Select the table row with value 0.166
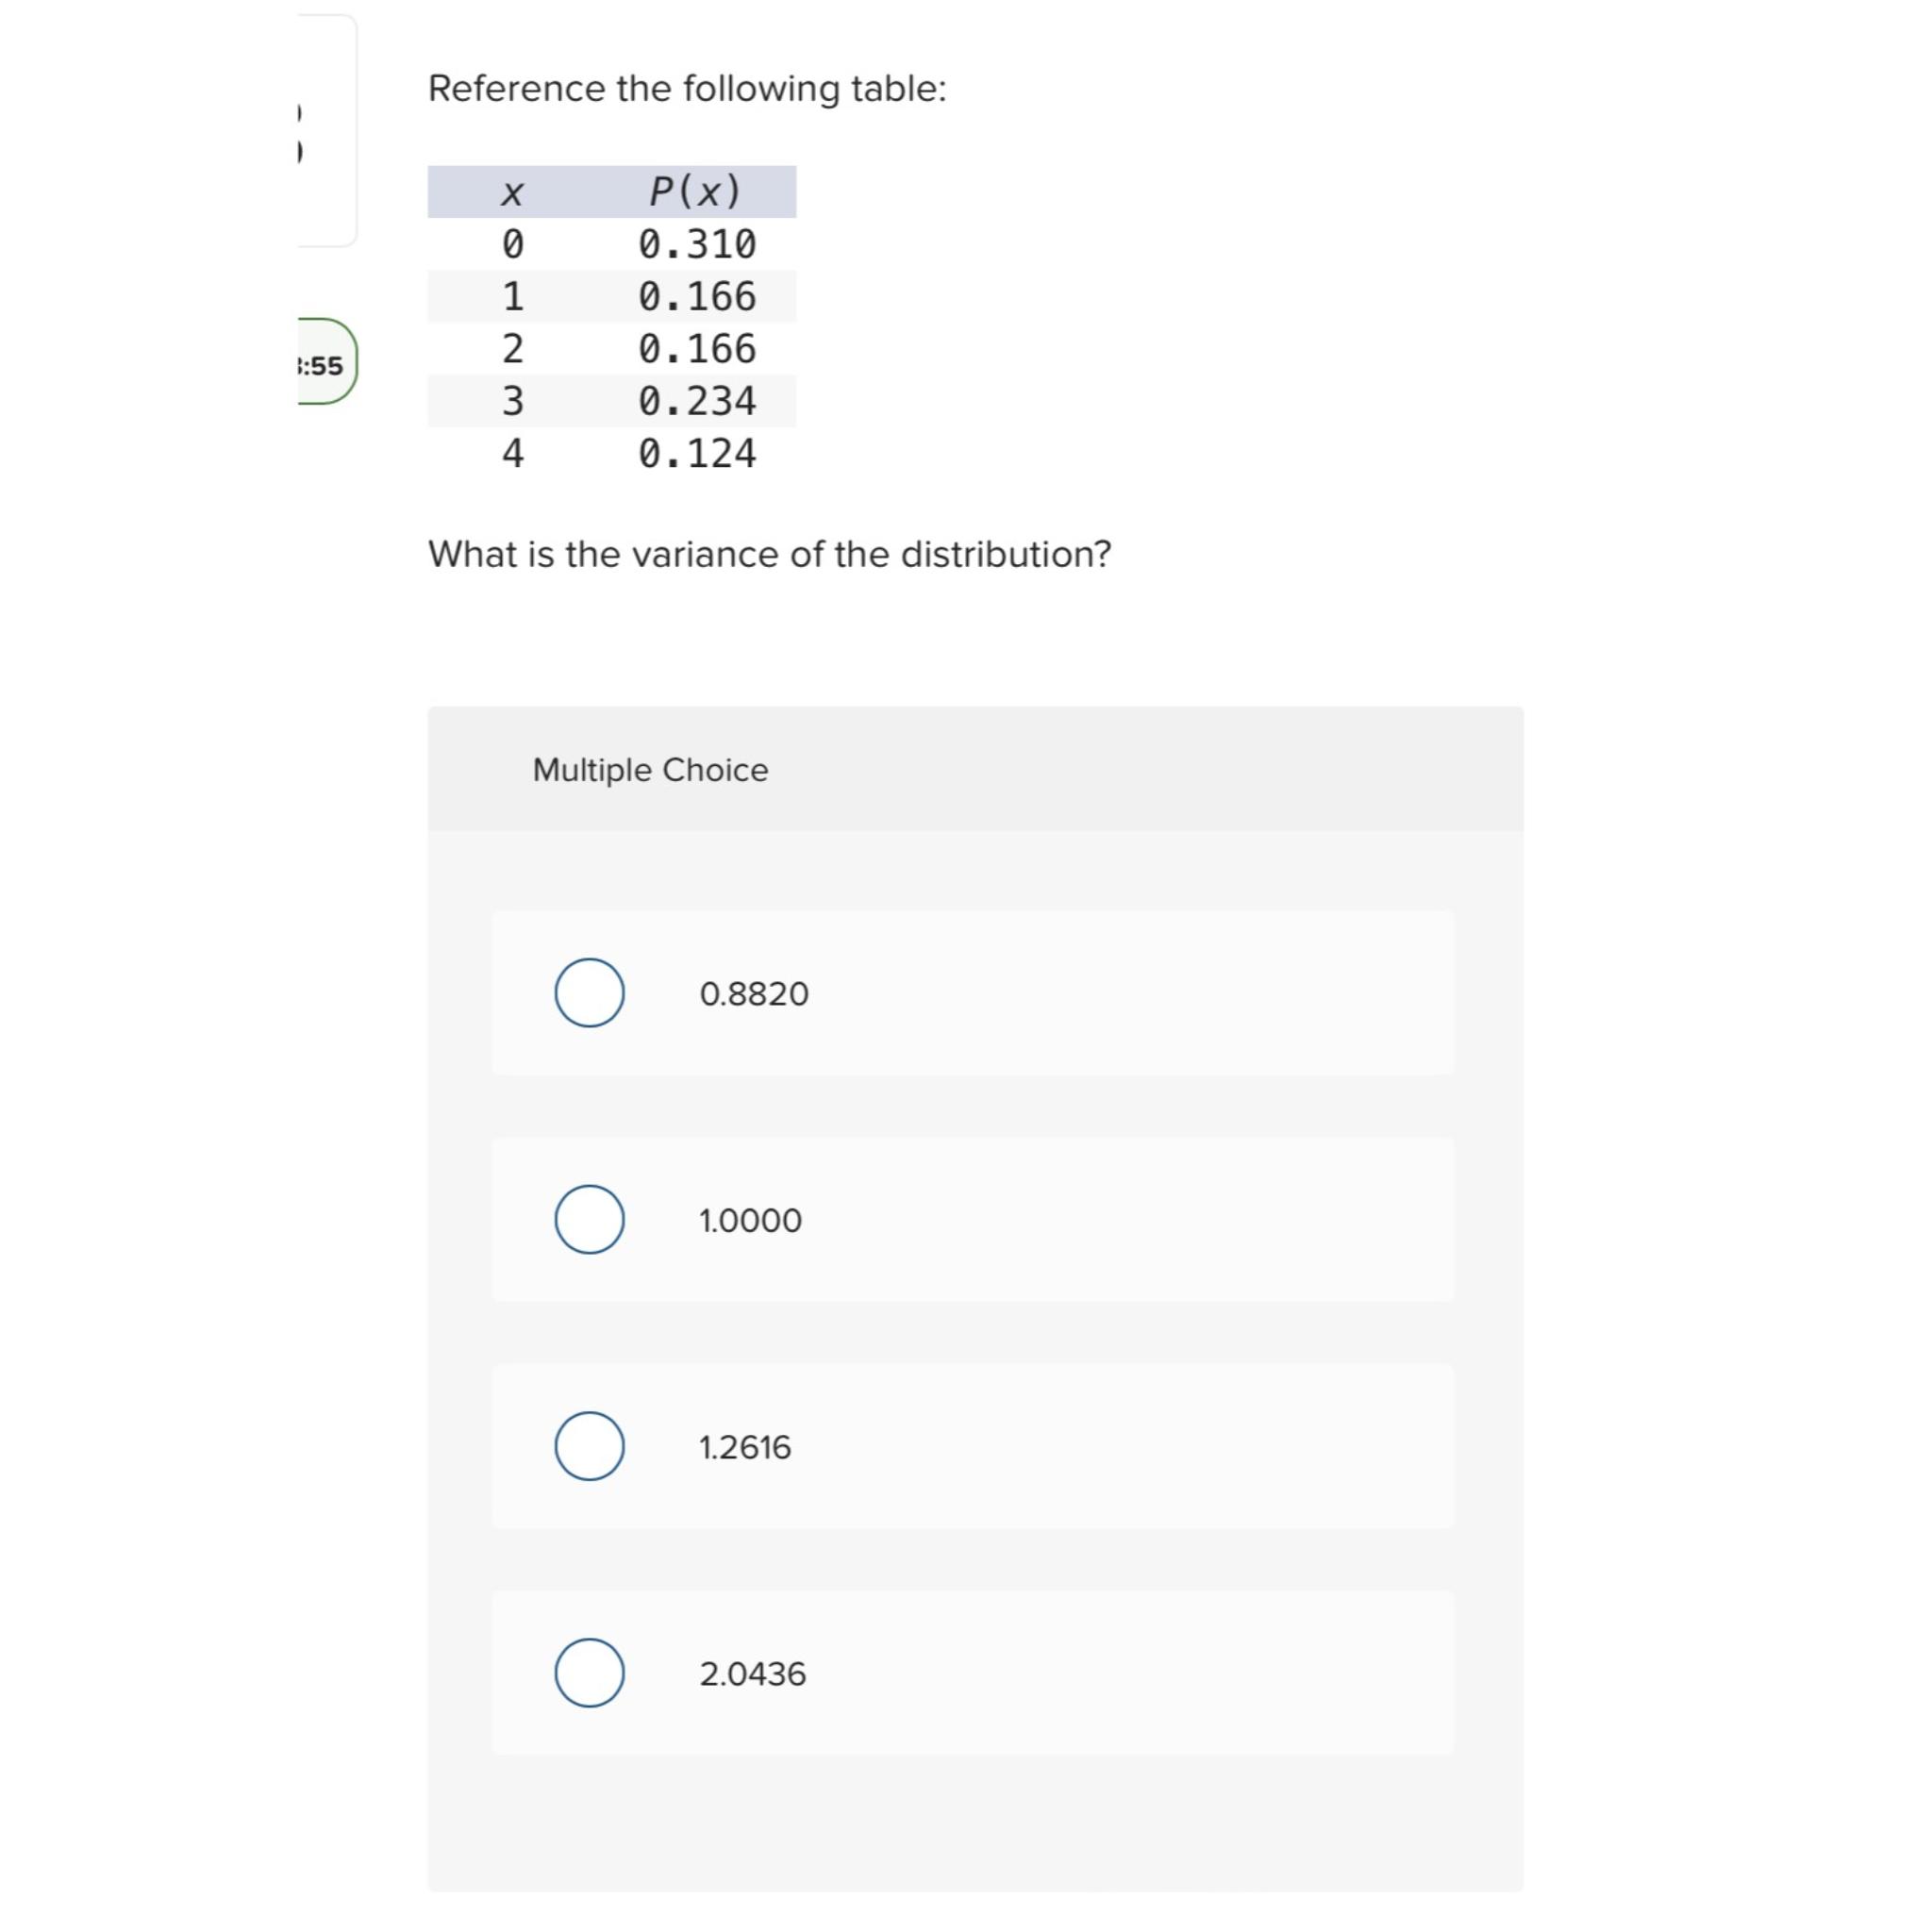 point(610,296)
